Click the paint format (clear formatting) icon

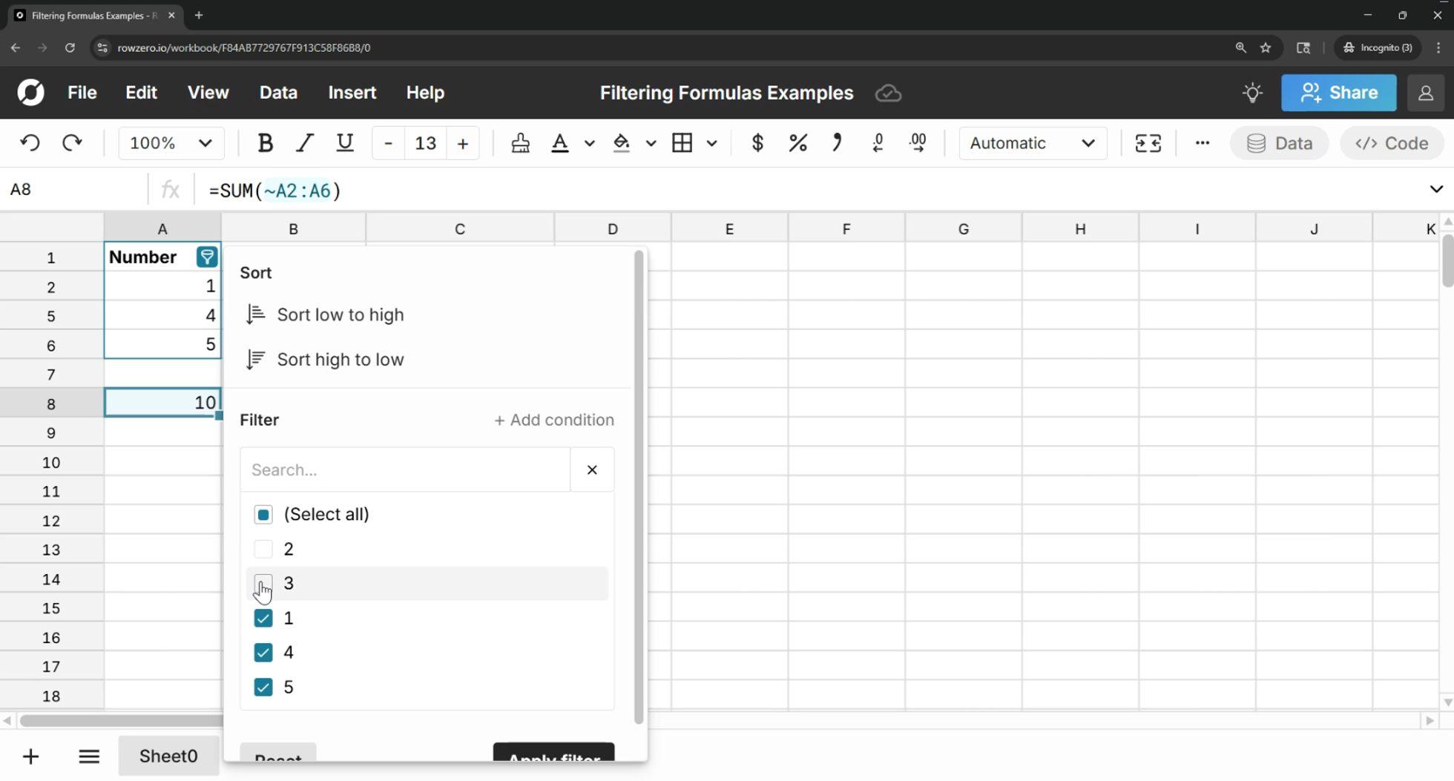pyautogui.click(x=521, y=143)
